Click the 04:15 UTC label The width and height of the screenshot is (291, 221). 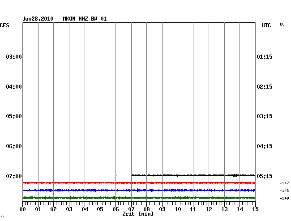(265, 146)
